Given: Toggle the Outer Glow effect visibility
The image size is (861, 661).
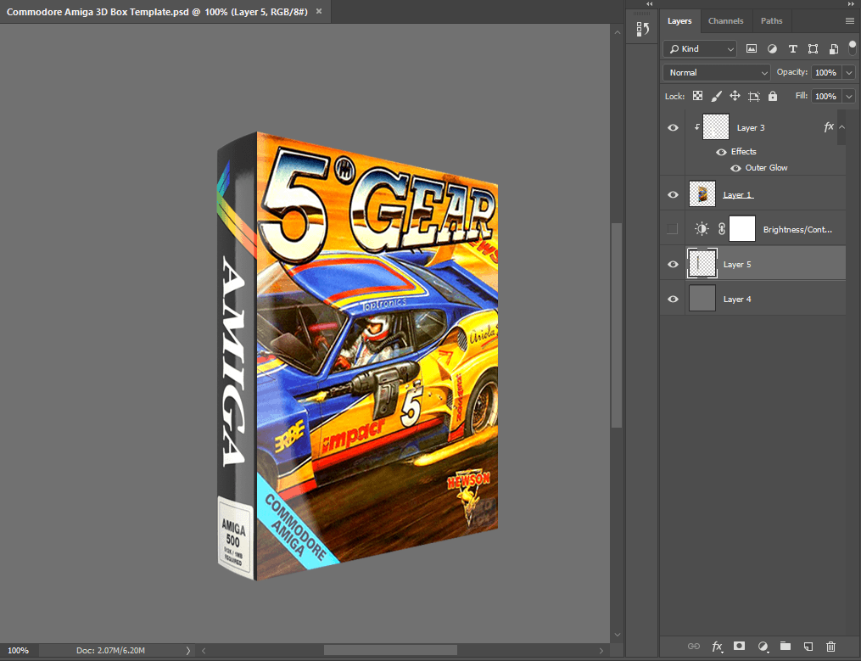Looking at the screenshot, I should click(x=735, y=168).
